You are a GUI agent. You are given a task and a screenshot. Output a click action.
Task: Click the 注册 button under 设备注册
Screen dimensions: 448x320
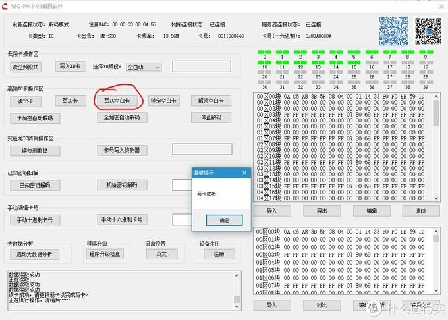(x=219, y=253)
